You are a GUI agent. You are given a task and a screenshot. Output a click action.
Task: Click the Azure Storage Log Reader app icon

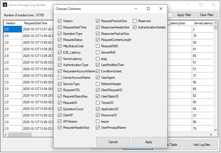(5, 5)
